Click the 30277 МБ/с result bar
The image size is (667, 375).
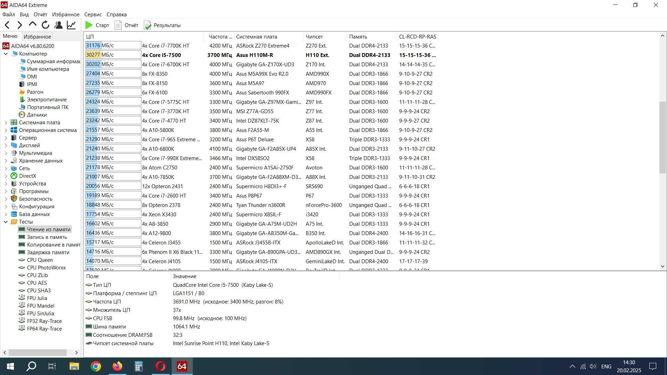(113, 55)
